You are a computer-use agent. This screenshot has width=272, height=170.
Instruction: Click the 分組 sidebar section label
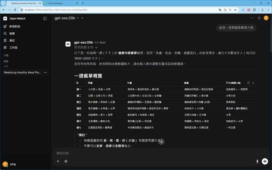click(6, 55)
